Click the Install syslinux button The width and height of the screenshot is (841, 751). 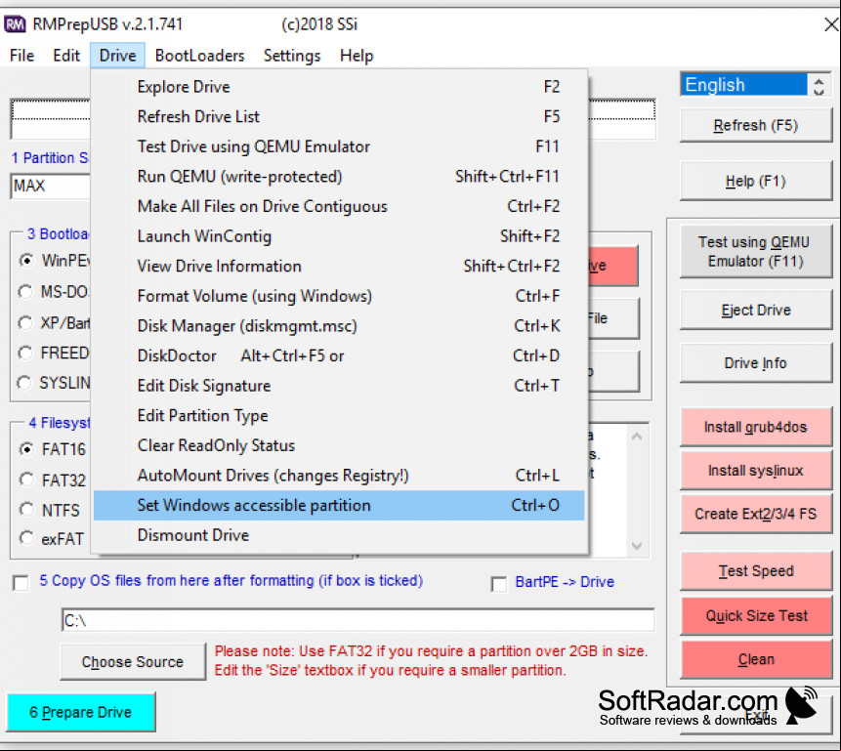756,471
